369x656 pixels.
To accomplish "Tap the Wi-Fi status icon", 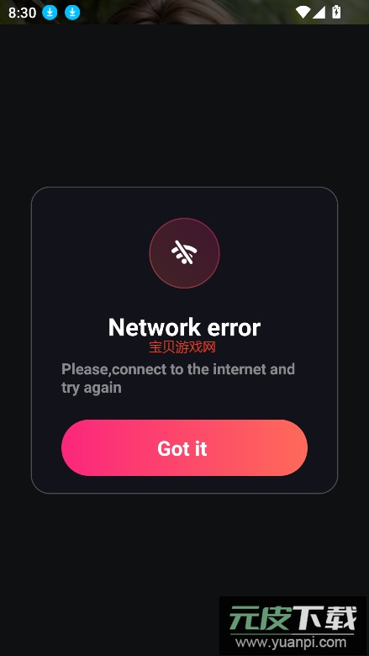I will pyautogui.click(x=303, y=12).
